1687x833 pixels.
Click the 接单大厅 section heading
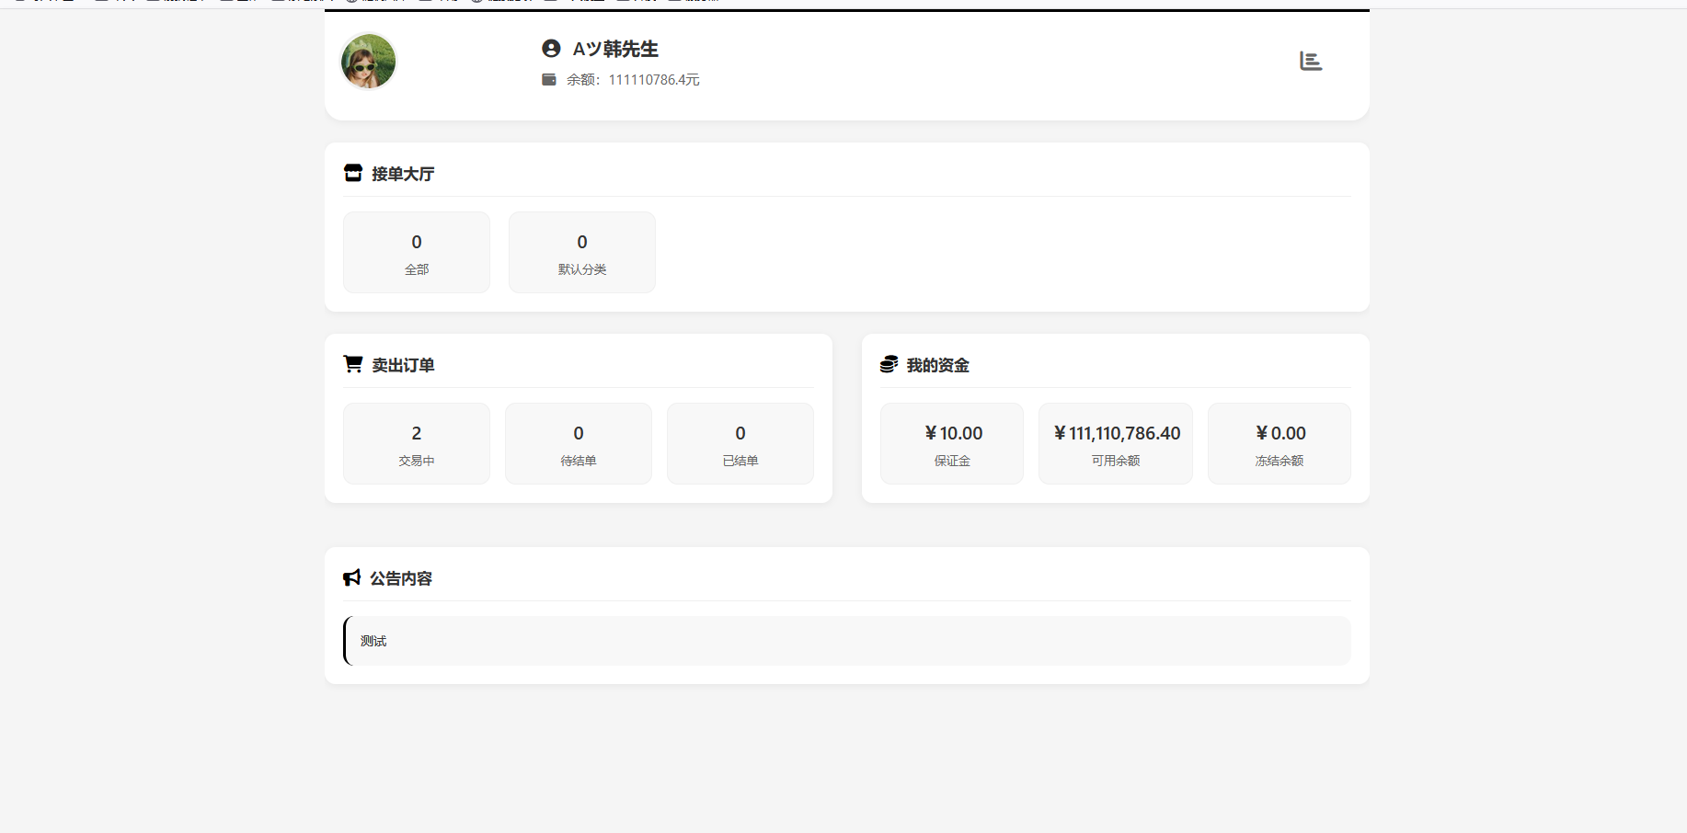point(403,174)
